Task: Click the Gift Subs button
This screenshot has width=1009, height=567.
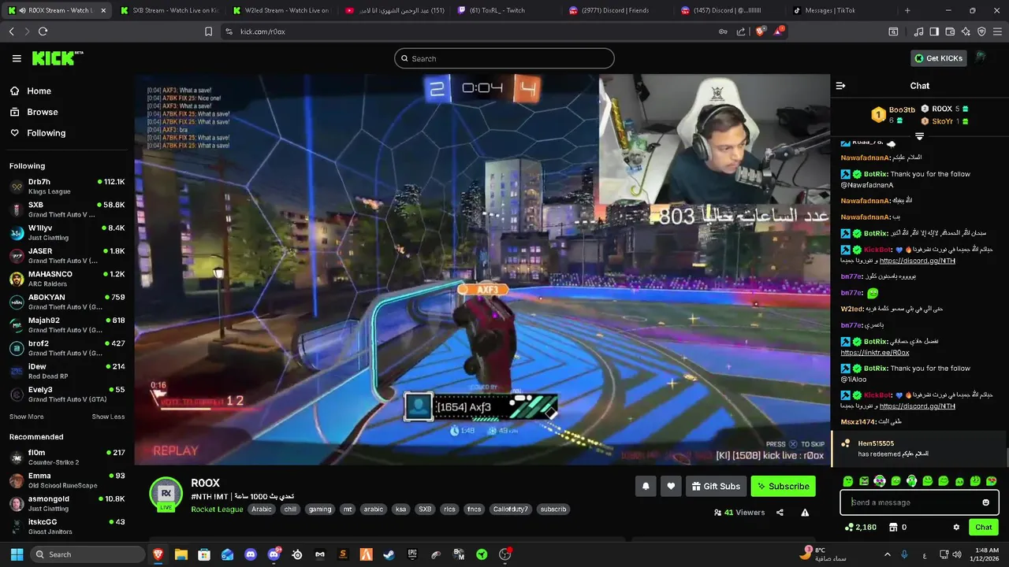Action: 716,487
